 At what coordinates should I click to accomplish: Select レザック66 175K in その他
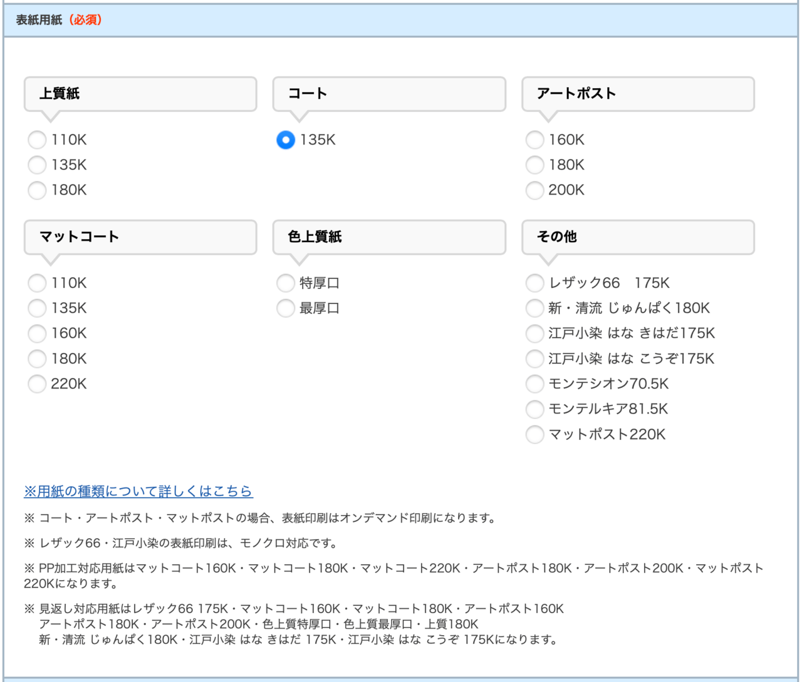(534, 283)
